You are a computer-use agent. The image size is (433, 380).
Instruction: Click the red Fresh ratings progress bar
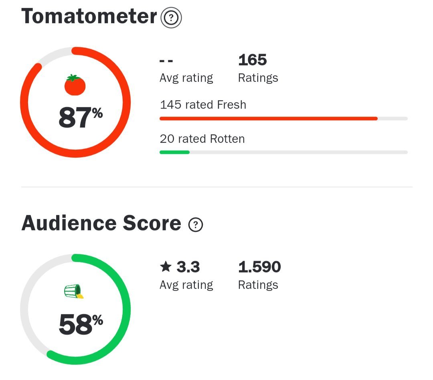point(268,118)
